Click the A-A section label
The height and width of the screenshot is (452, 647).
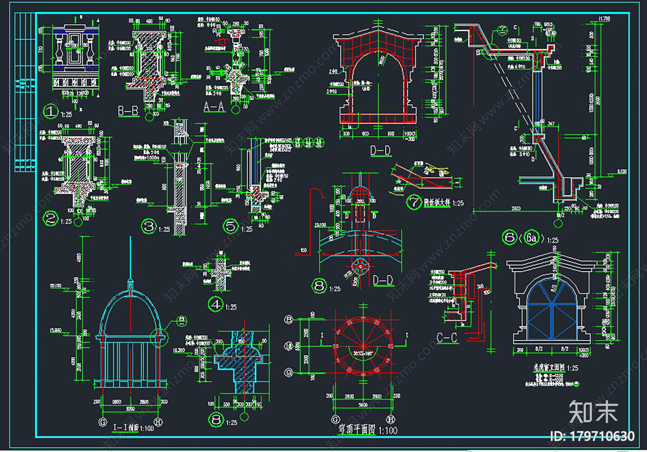tap(214, 107)
